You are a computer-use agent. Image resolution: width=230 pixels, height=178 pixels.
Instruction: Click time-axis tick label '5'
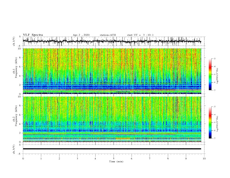(x=114, y=159)
